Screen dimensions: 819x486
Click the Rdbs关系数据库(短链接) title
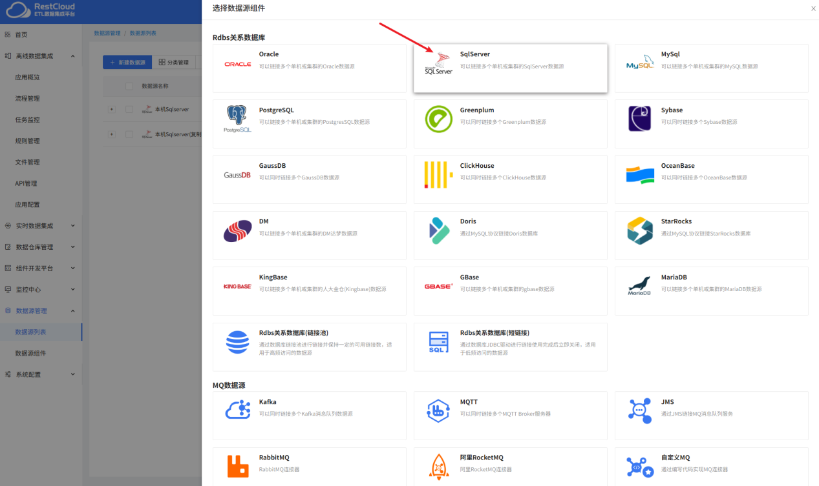pos(495,333)
